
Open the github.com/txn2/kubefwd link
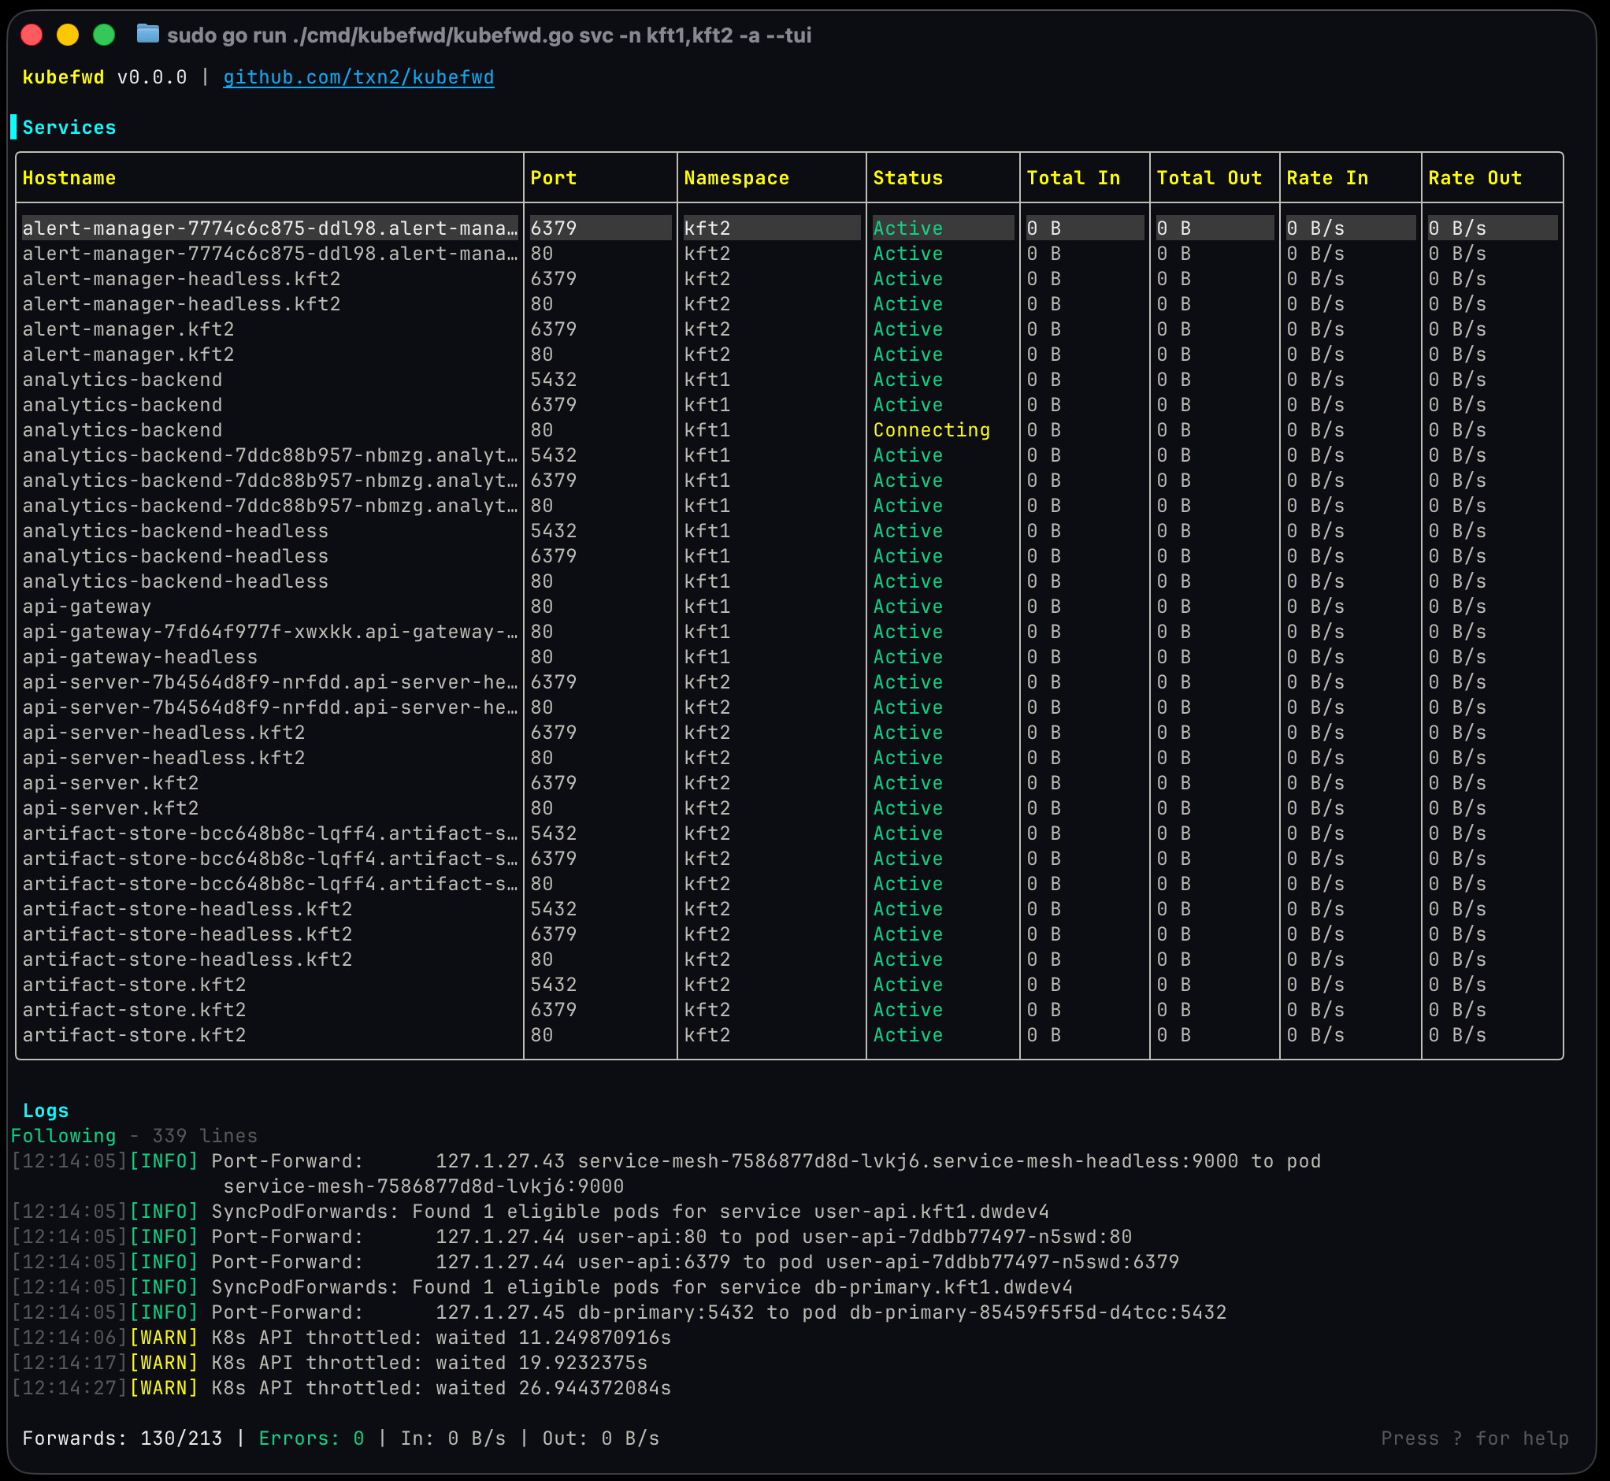tap(358, 77)
